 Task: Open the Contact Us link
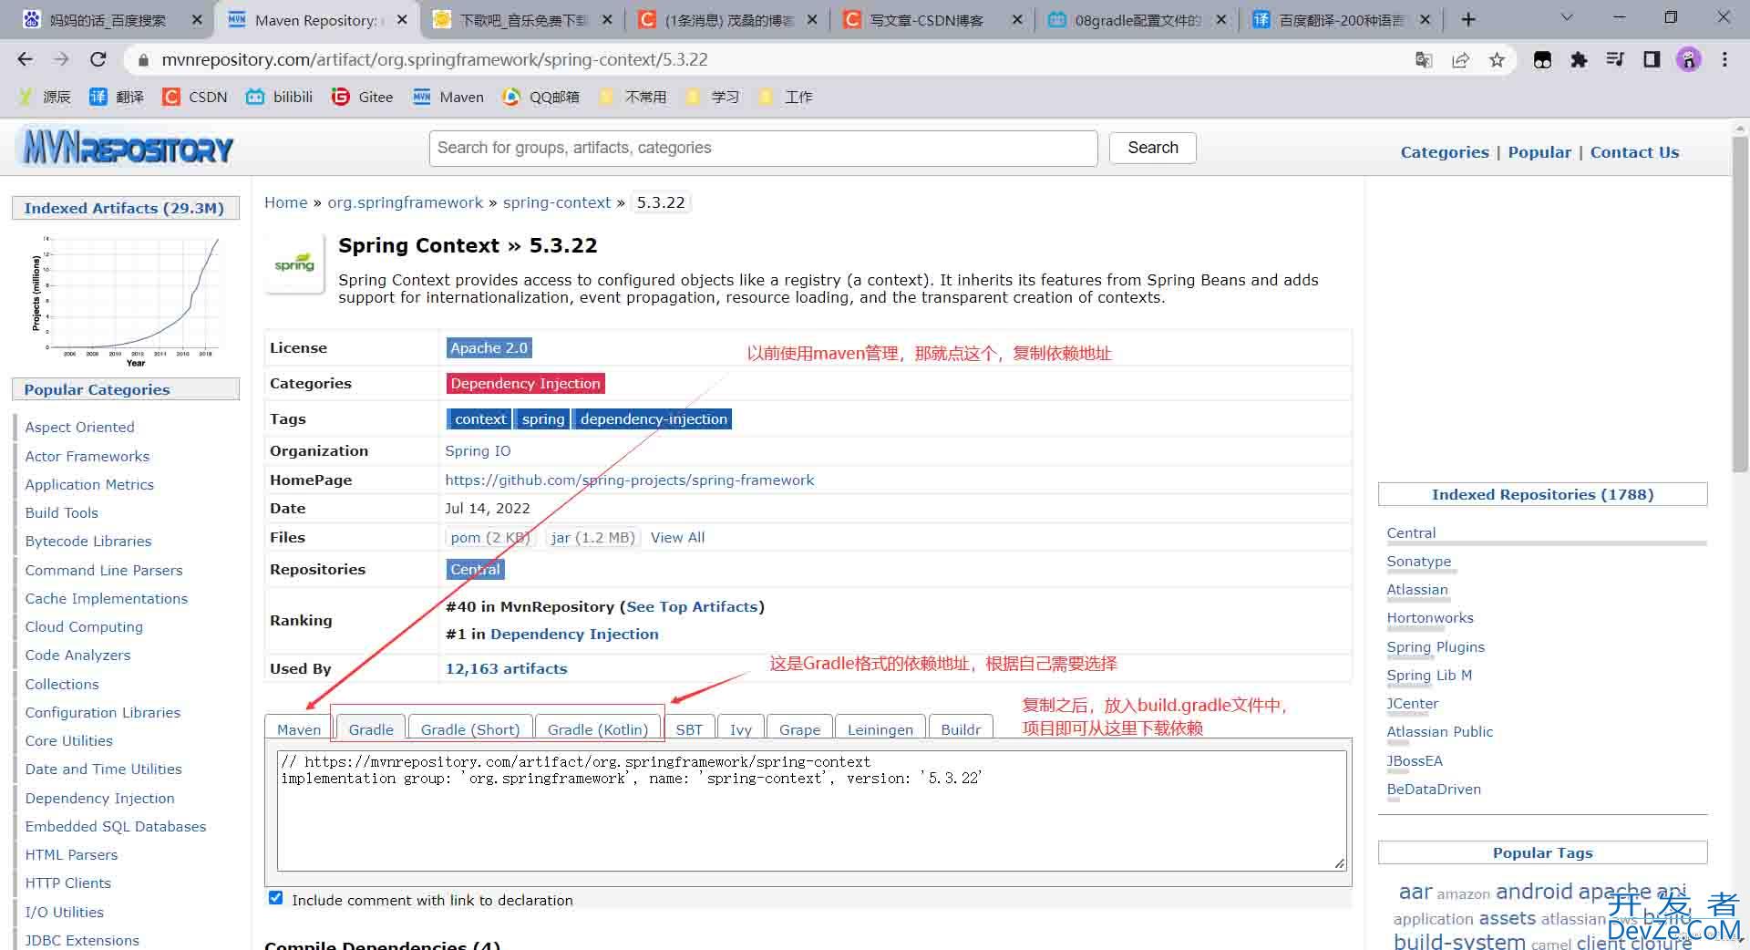coord(1634,152)
